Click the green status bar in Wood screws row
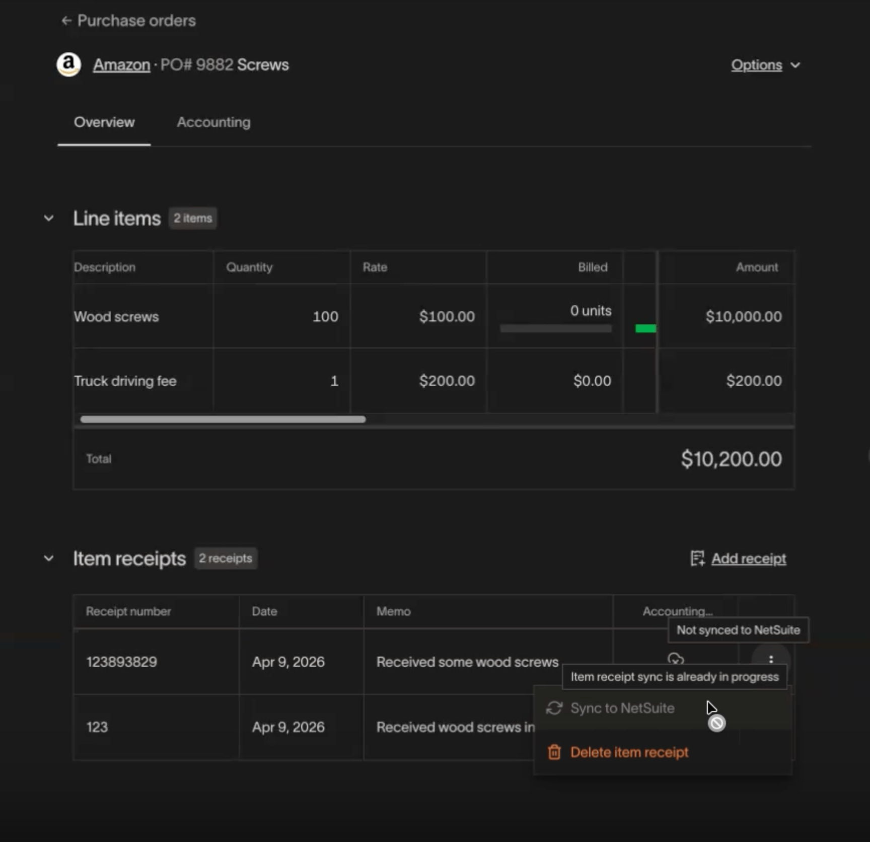Screen dimensions: 870x842 pos(645,329)
